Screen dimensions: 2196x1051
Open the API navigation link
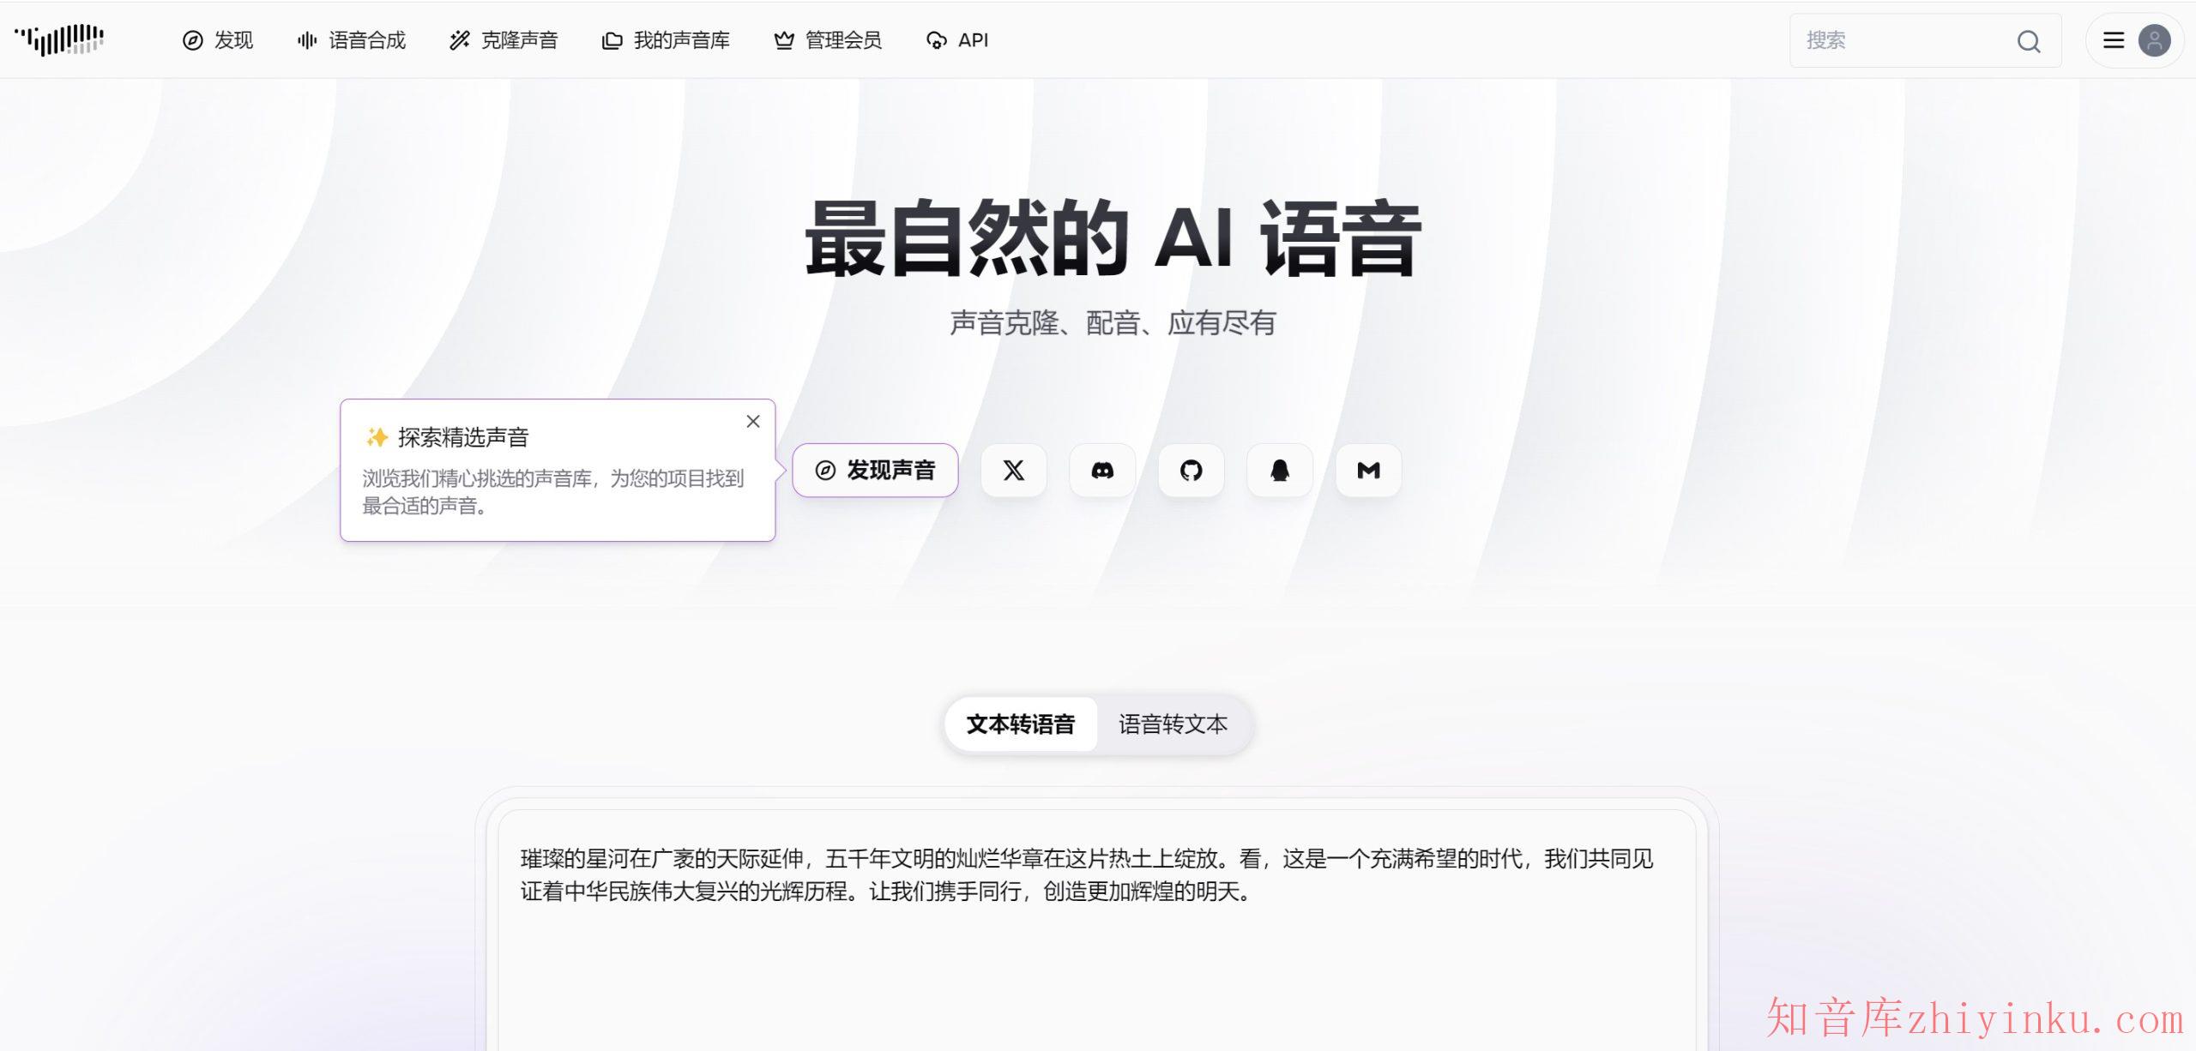click(x=957, y=40)
